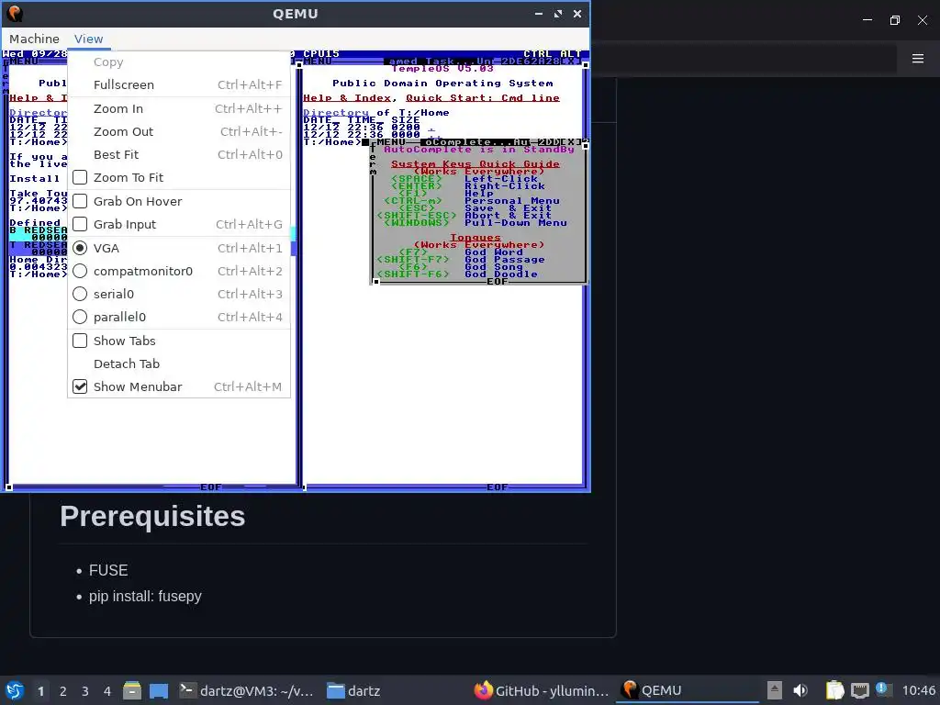The height and width of the screenshot is (705, 940).
Task: Toggle the Grab Input checkbox
Action: point(80,224)
